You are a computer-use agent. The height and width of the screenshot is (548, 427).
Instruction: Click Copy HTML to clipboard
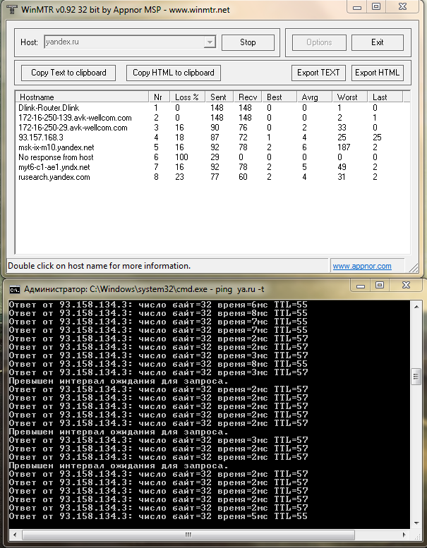point(174,73)
